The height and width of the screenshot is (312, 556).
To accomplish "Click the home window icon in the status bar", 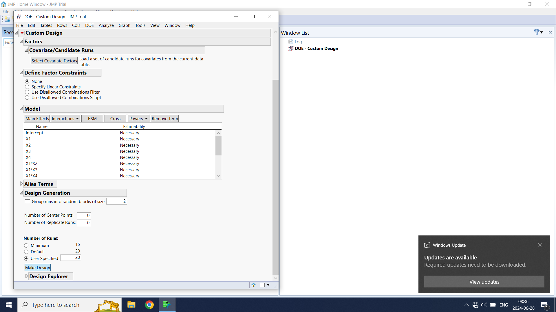I will (253, 285).
